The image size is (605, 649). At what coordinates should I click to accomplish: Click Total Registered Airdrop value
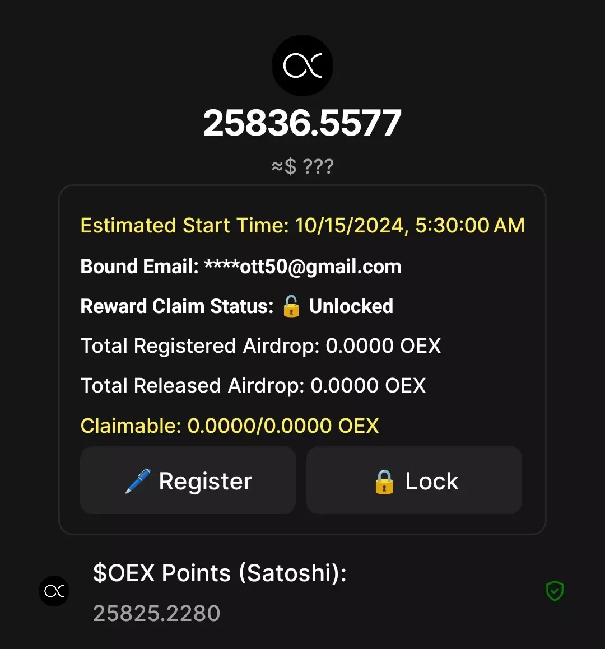tap(383, 346)
